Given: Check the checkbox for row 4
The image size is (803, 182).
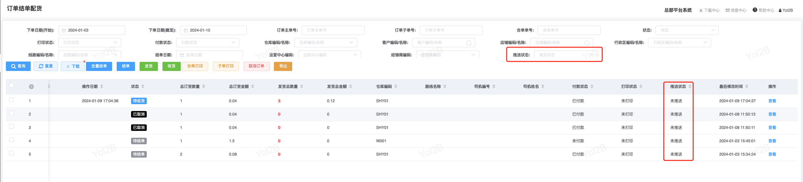Looking at the screenshot, I should [11, 140].
